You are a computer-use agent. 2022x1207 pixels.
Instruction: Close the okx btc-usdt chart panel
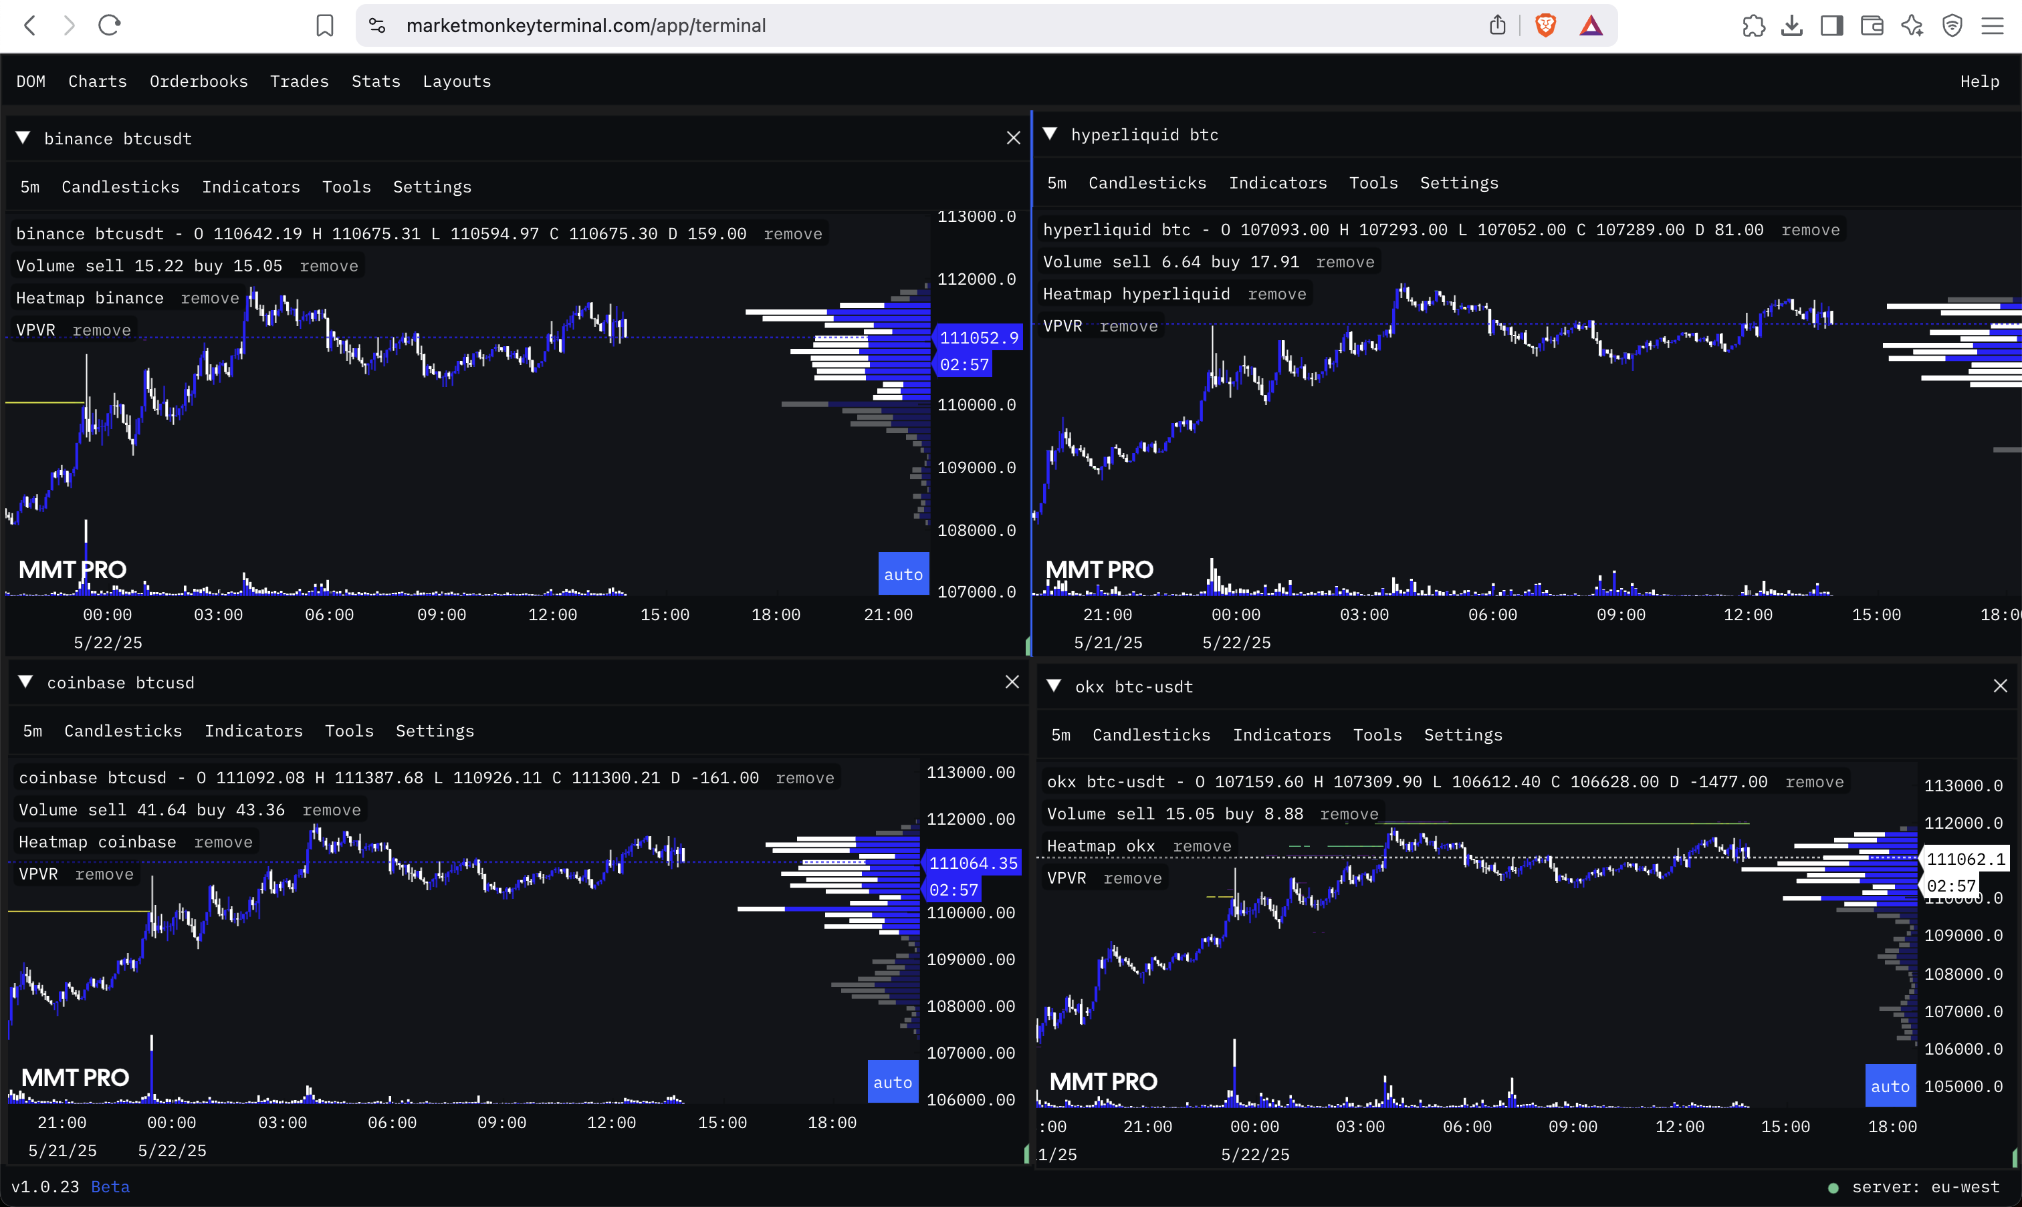2000,686
